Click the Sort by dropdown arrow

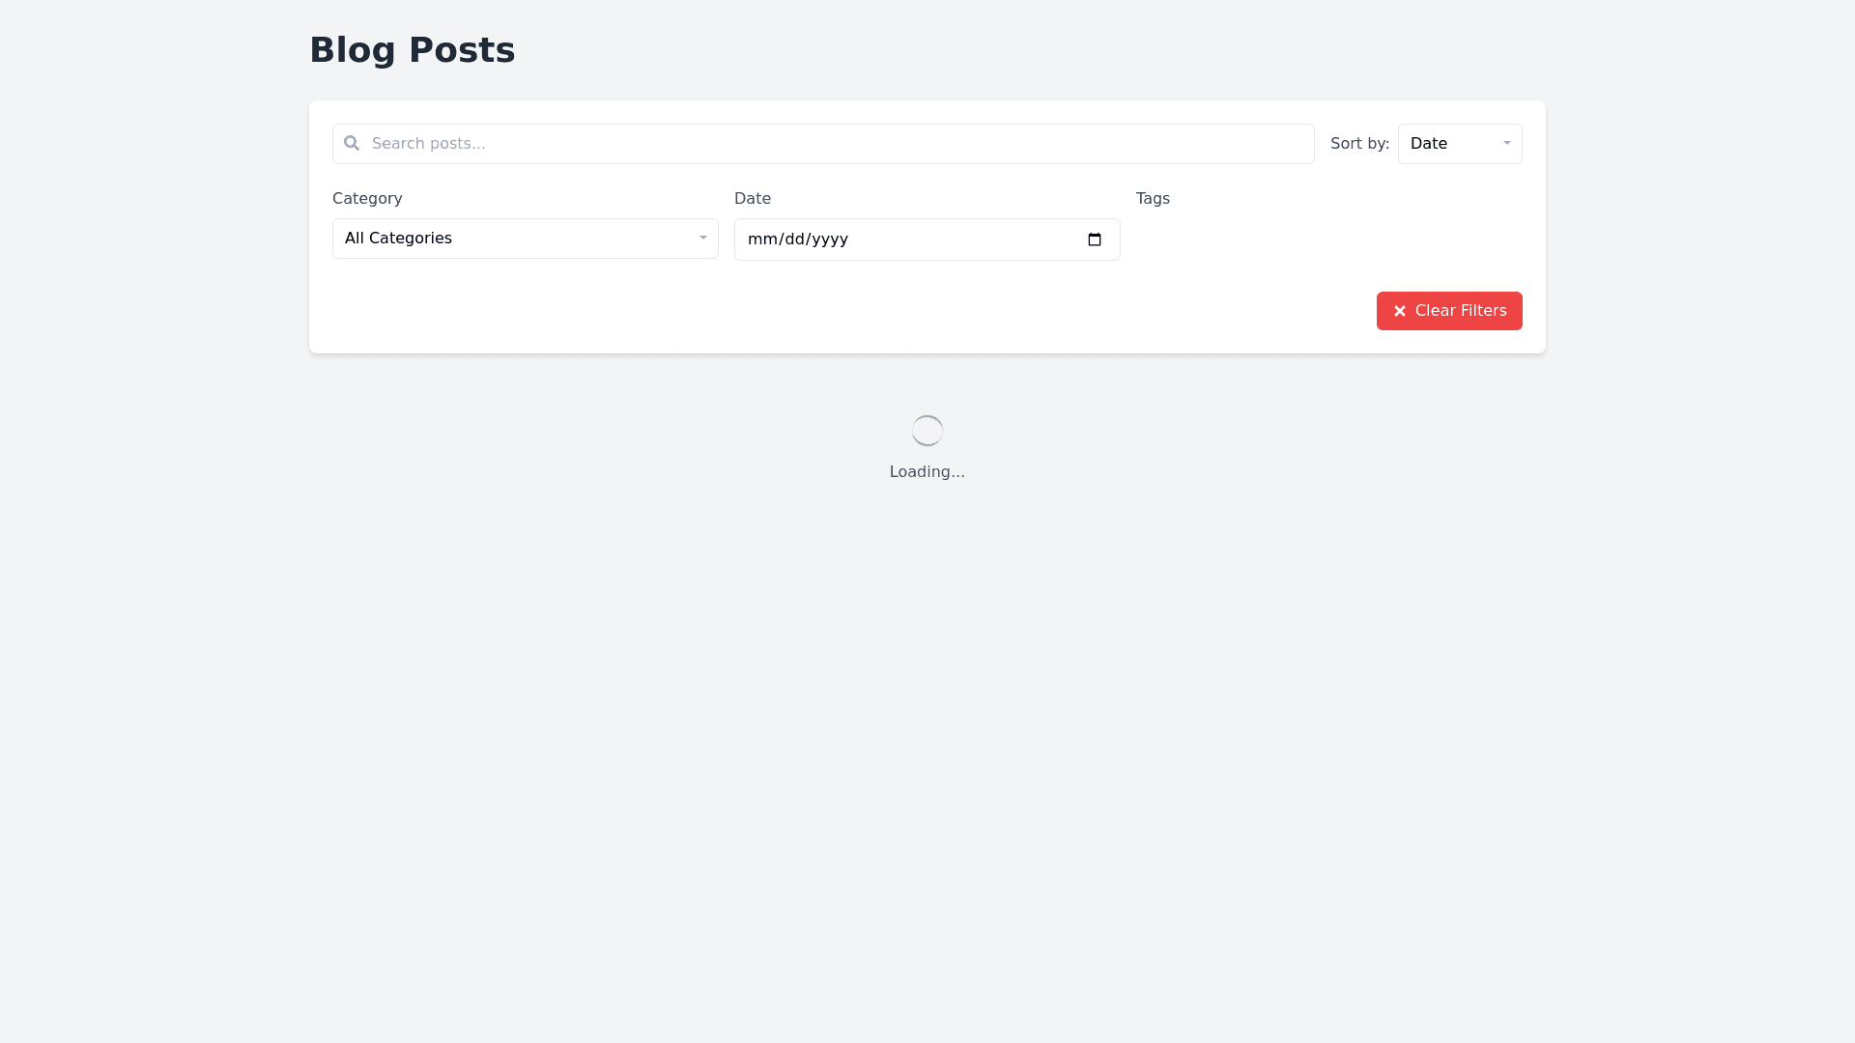click(1506, 143)
